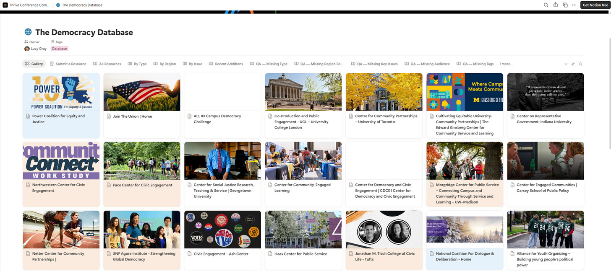Click Lucy Gray's avatar
The height and width of the screenshot is (271, 611).
tap(27, 49)
